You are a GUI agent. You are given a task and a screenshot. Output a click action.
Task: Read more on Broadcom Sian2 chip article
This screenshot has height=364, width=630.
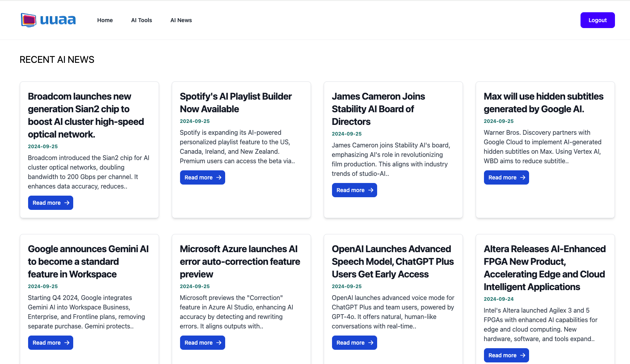point(51,203)
